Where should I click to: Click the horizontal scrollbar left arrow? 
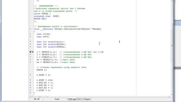click(x=30, y=97)
